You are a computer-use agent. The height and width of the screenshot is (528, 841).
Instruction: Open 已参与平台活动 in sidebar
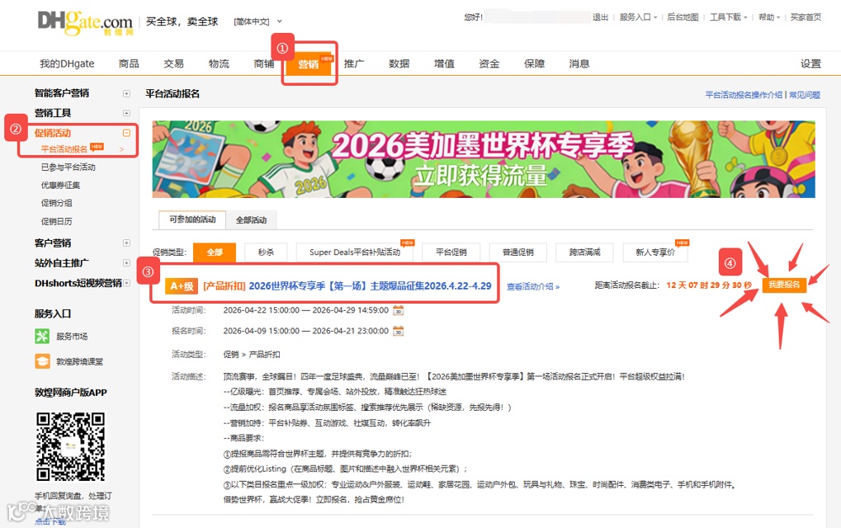coord(69,167)
